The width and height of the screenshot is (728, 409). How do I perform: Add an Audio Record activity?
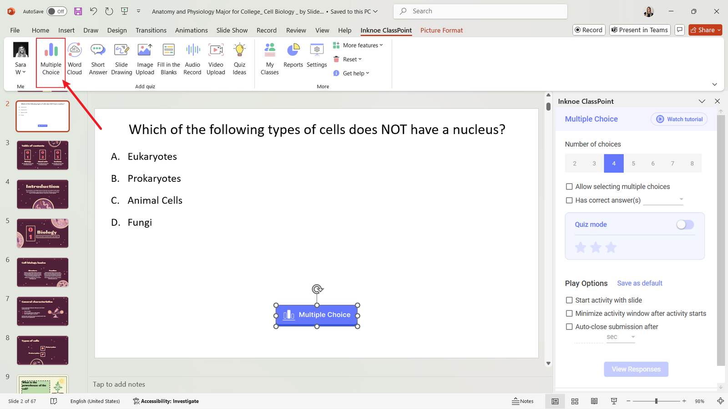coord(192,59)
